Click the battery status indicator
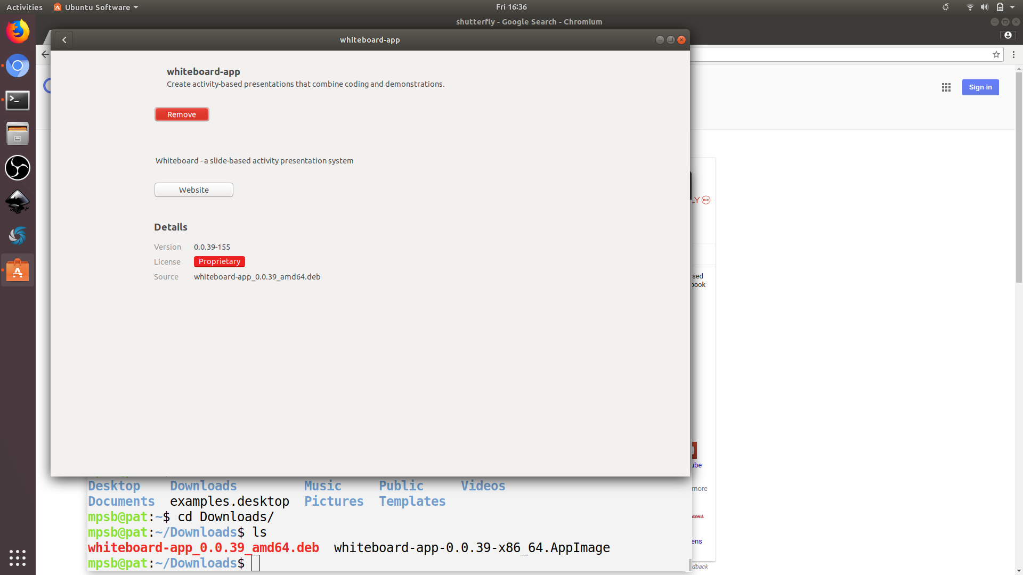 click(x=1000, y=7)
